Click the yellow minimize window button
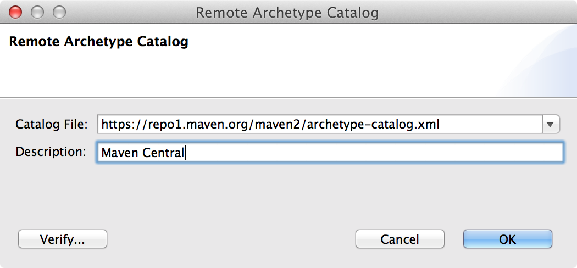Image resolution: width=577 pixels, height=268 pixels. (37, 12)
